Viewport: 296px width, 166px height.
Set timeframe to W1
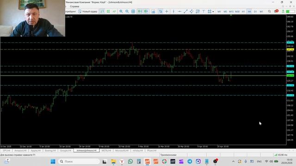tap(261, 12)
